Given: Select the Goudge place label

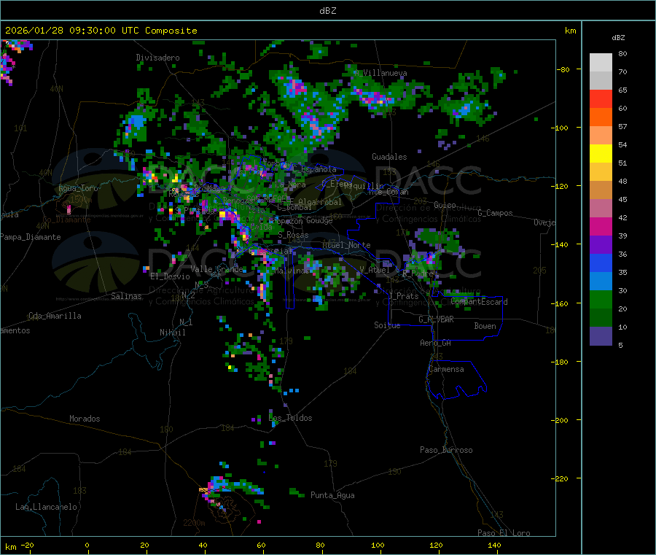Looking at the screenshot, I should 319,220.
